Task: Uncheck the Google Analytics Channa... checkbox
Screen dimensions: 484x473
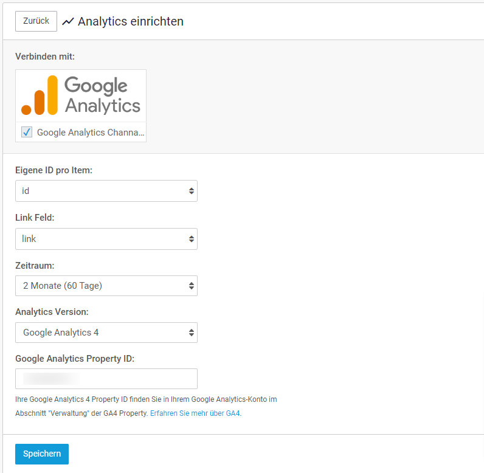Action: click(x=27, y=132)
